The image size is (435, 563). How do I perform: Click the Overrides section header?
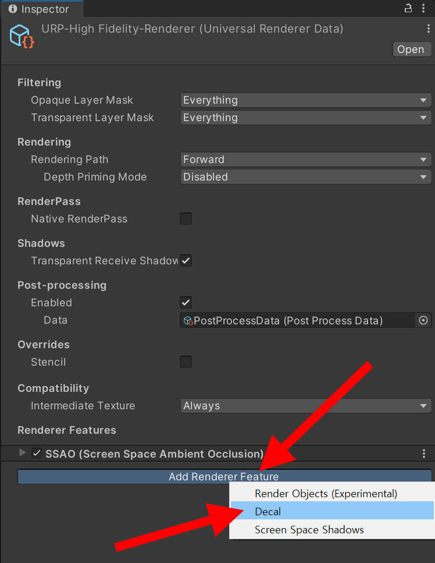coord(44,345)
